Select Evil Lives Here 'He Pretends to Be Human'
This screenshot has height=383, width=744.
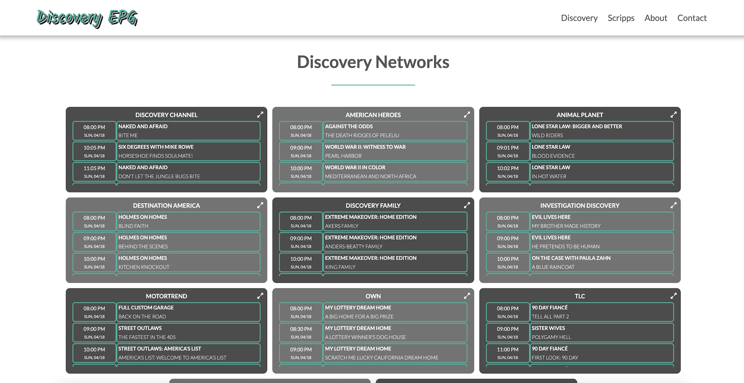[602, 242]
